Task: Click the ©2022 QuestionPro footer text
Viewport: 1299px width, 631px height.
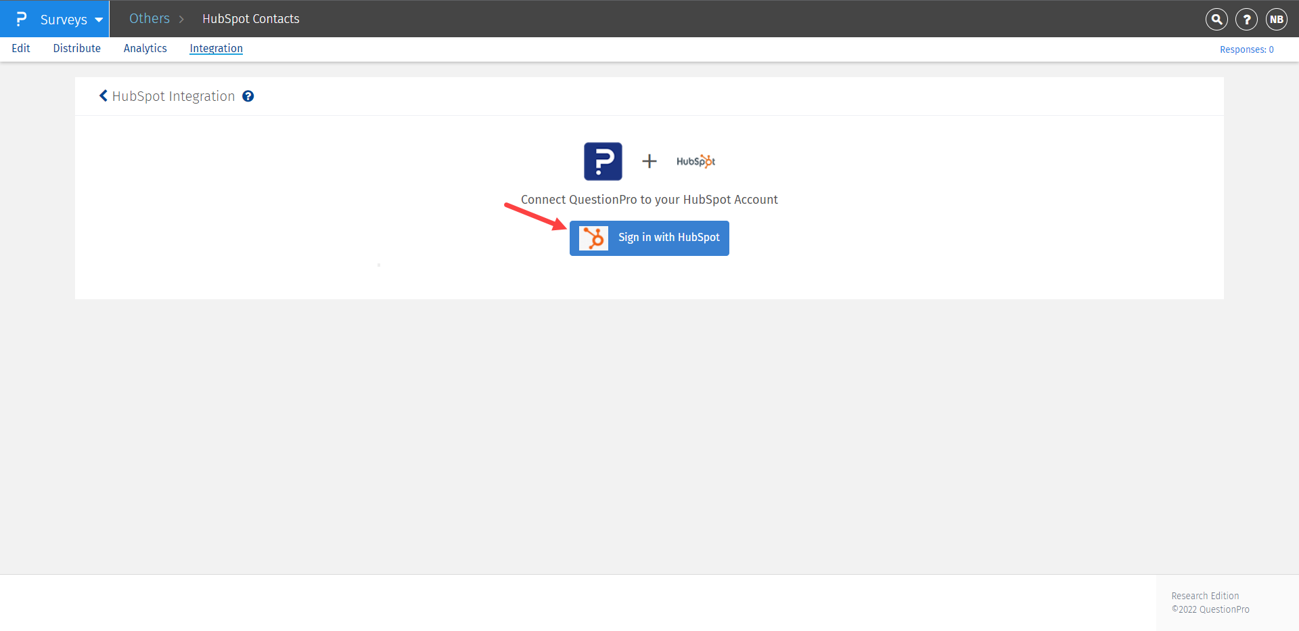Action: pos(1210,609)
